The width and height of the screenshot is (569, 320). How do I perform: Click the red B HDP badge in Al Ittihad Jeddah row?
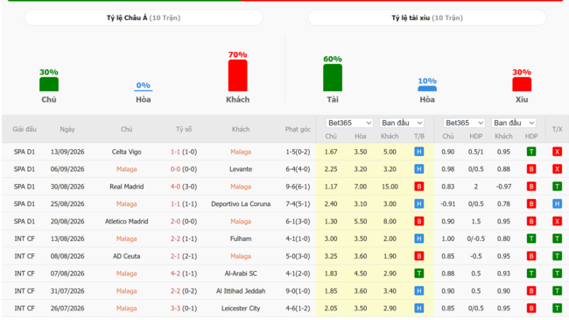click(531, 291)
